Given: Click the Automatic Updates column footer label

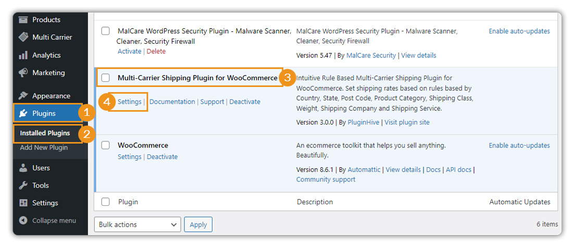Looking at the screenshot, I should (x=520, y=202).
